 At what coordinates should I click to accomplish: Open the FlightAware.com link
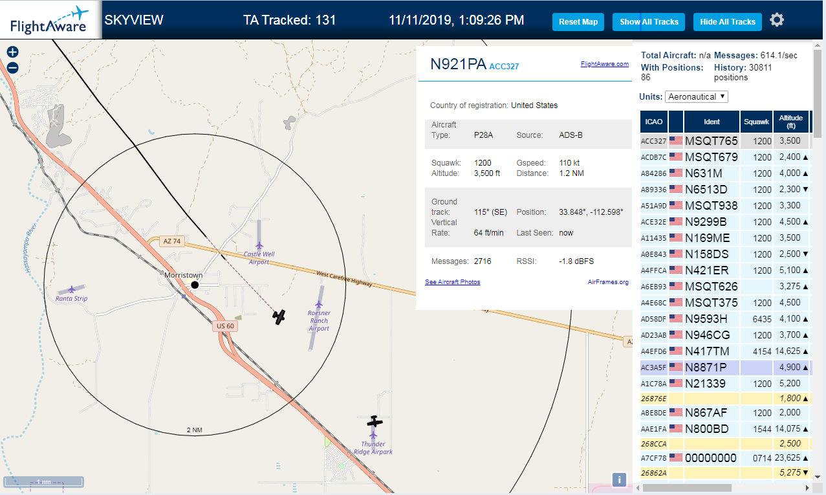(x=605, y=63)
